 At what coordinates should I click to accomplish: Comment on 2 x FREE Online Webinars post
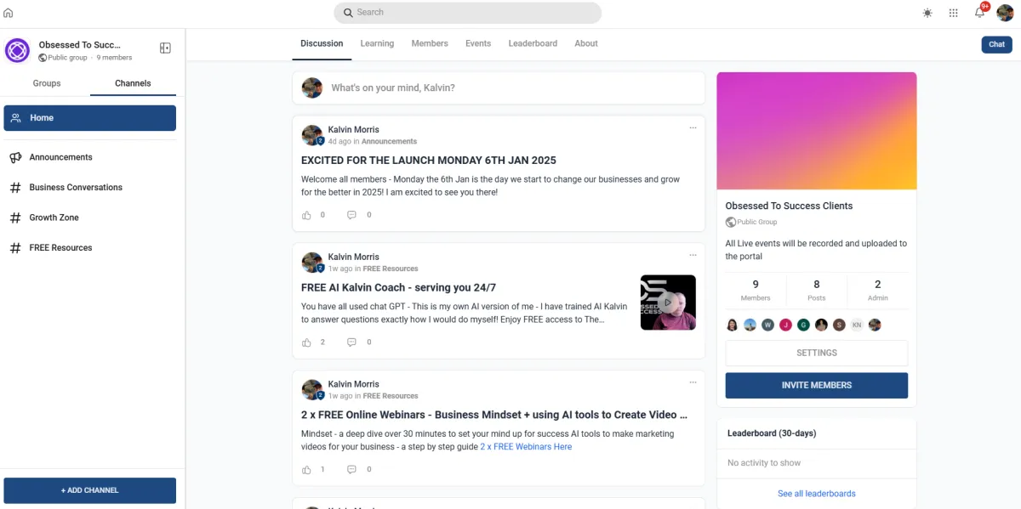[351, 469]
